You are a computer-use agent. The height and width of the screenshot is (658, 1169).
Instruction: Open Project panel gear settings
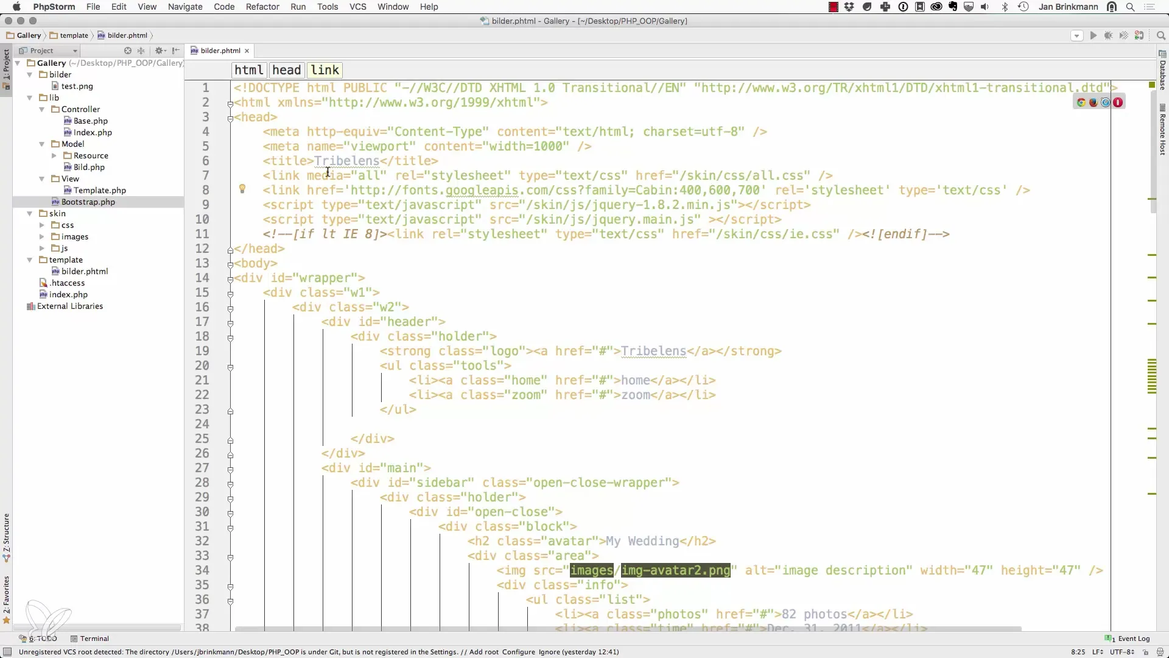tap(160, 51)
